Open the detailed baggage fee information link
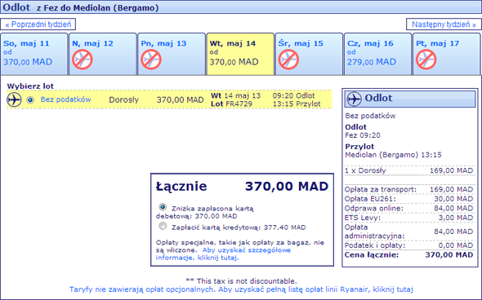Screen dimensions: 482x300 223,254
